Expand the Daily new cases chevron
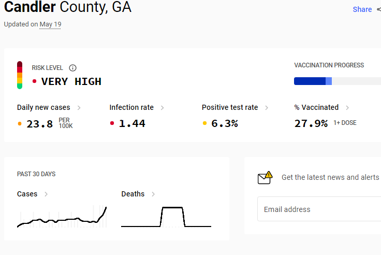Image resolution: width=381 pixels, height=255 pixels. (79, 108)
